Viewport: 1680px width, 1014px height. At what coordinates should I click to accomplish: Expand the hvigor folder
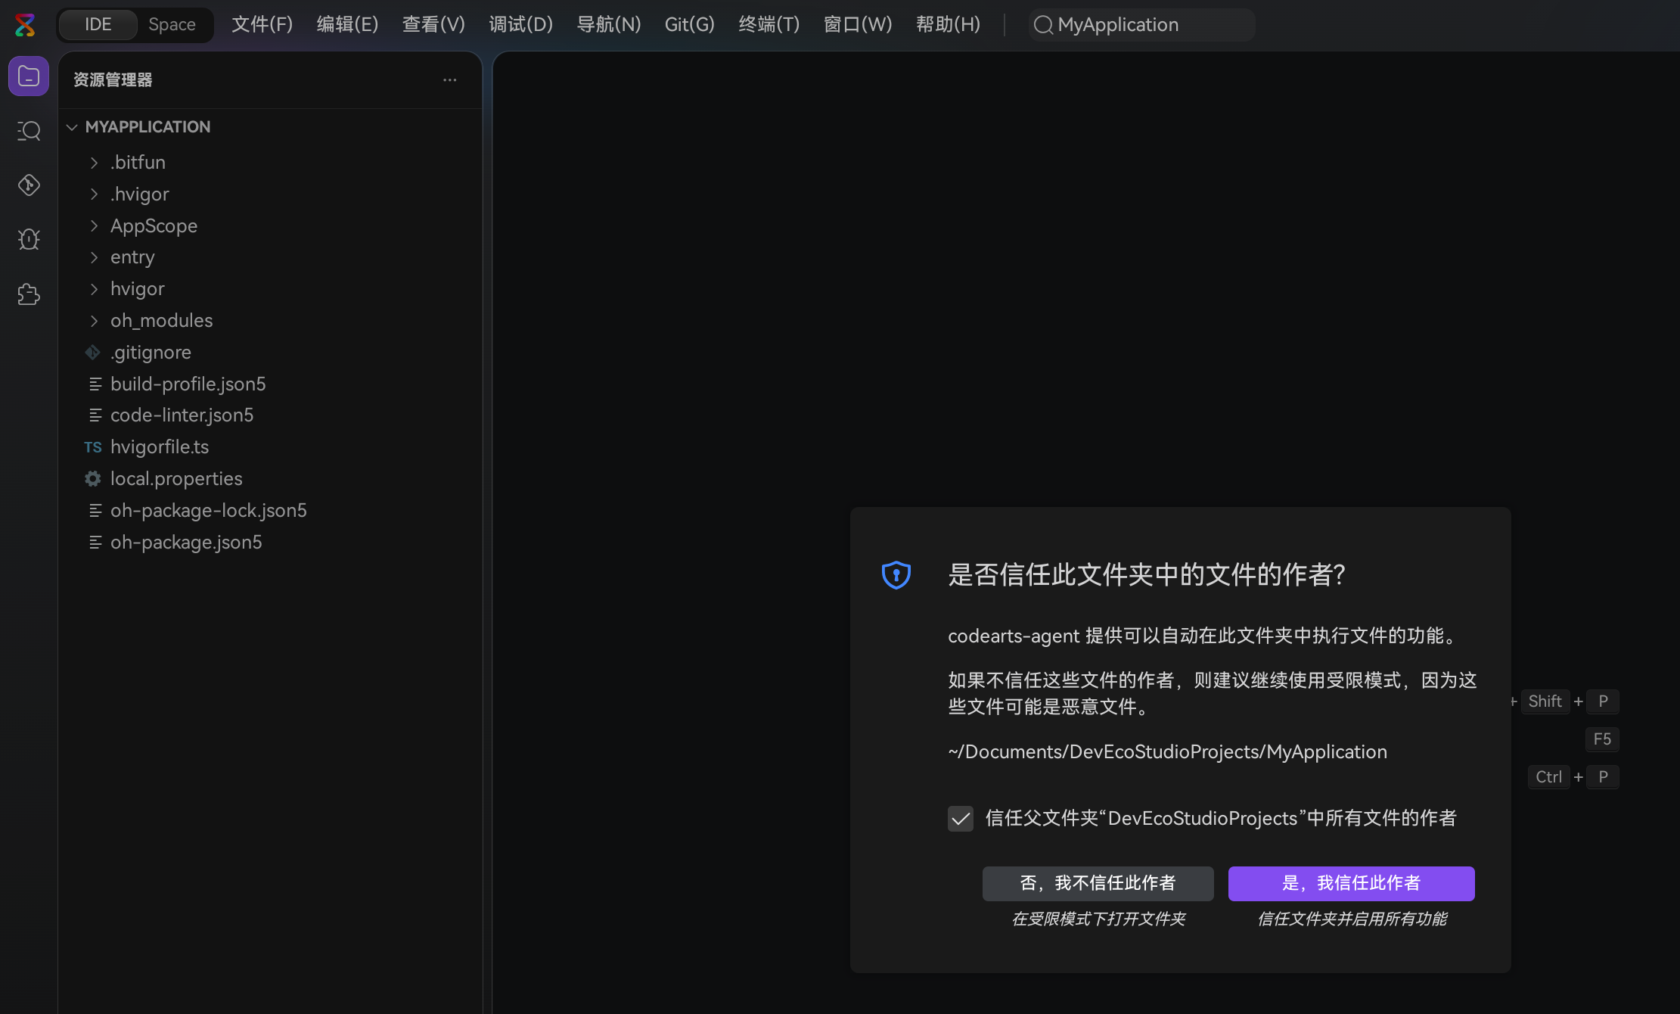[x=94, y=289]
